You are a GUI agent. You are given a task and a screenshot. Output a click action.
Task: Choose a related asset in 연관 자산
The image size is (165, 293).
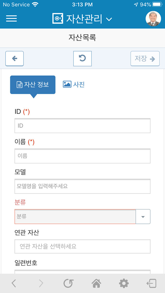82,246
